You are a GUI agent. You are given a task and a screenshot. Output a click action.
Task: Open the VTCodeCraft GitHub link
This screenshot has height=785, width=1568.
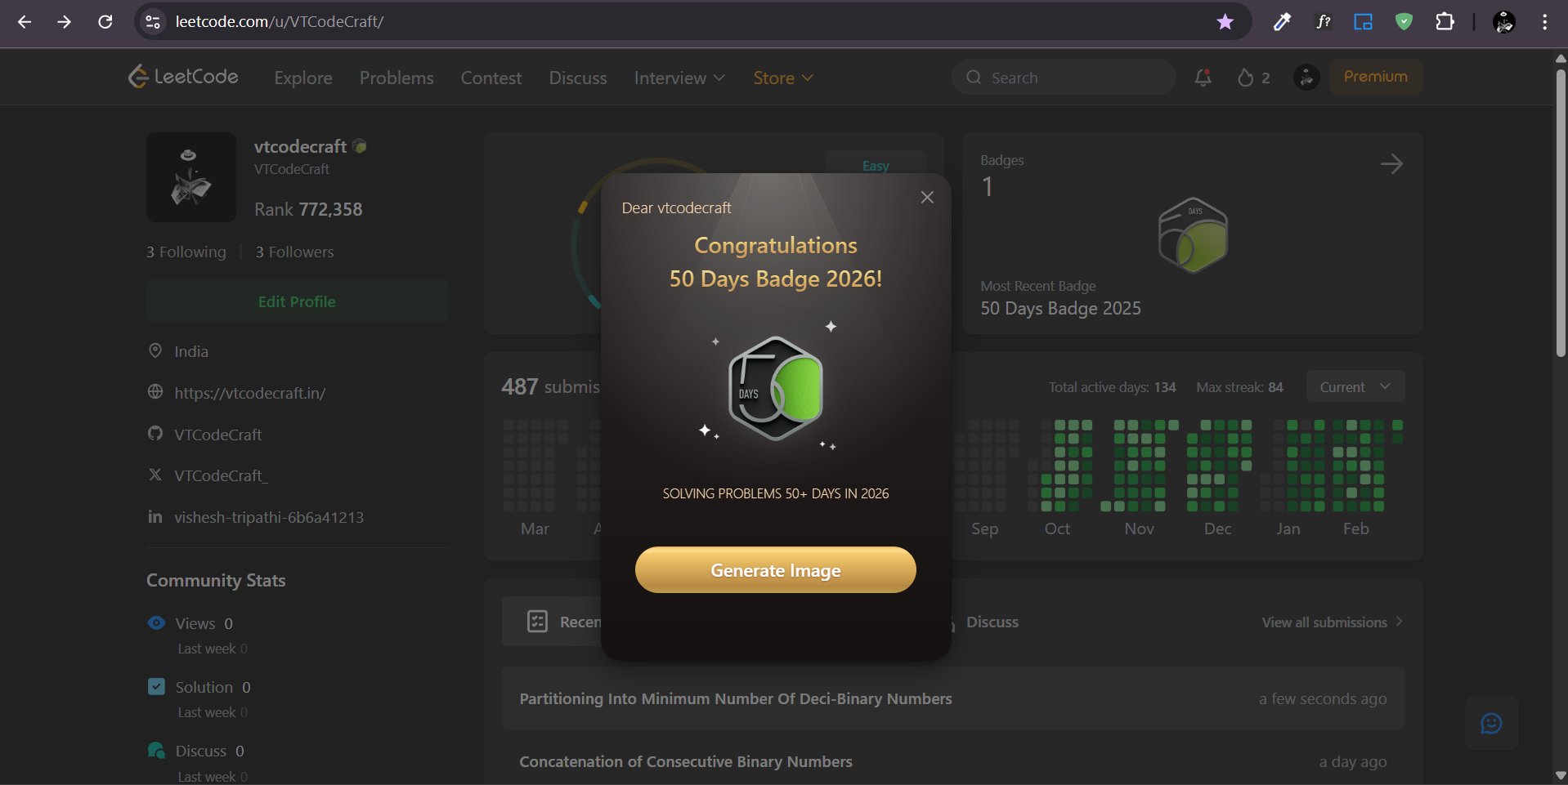point(218,435)
